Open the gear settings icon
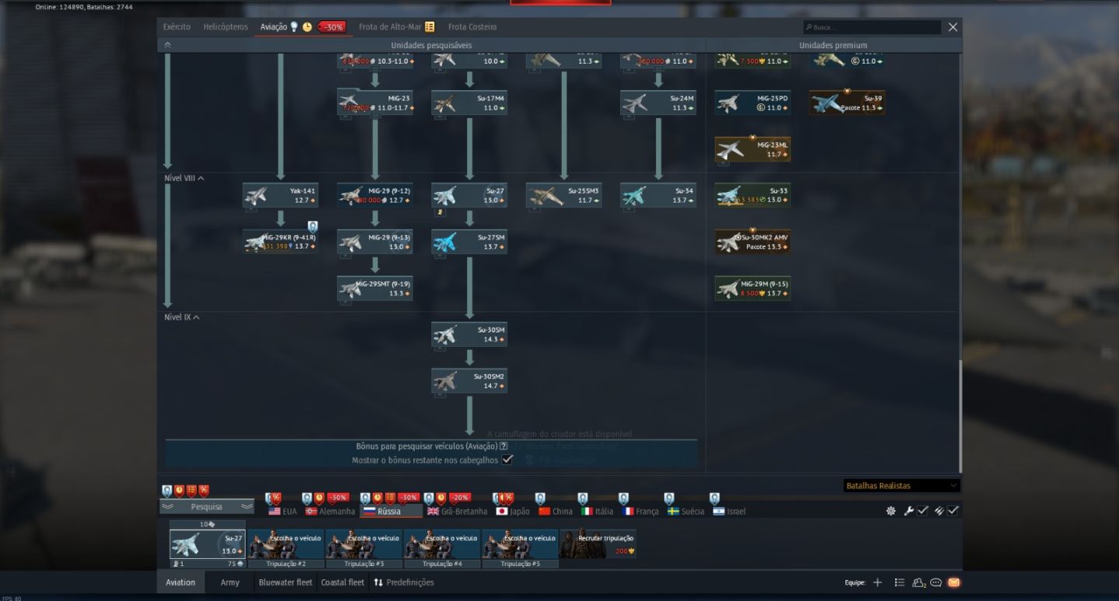This screenshot has width=1119, height=601. coord(891,511)
